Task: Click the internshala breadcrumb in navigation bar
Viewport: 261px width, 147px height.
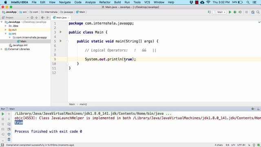Action: pyautogui.click(x=49, y=12)
